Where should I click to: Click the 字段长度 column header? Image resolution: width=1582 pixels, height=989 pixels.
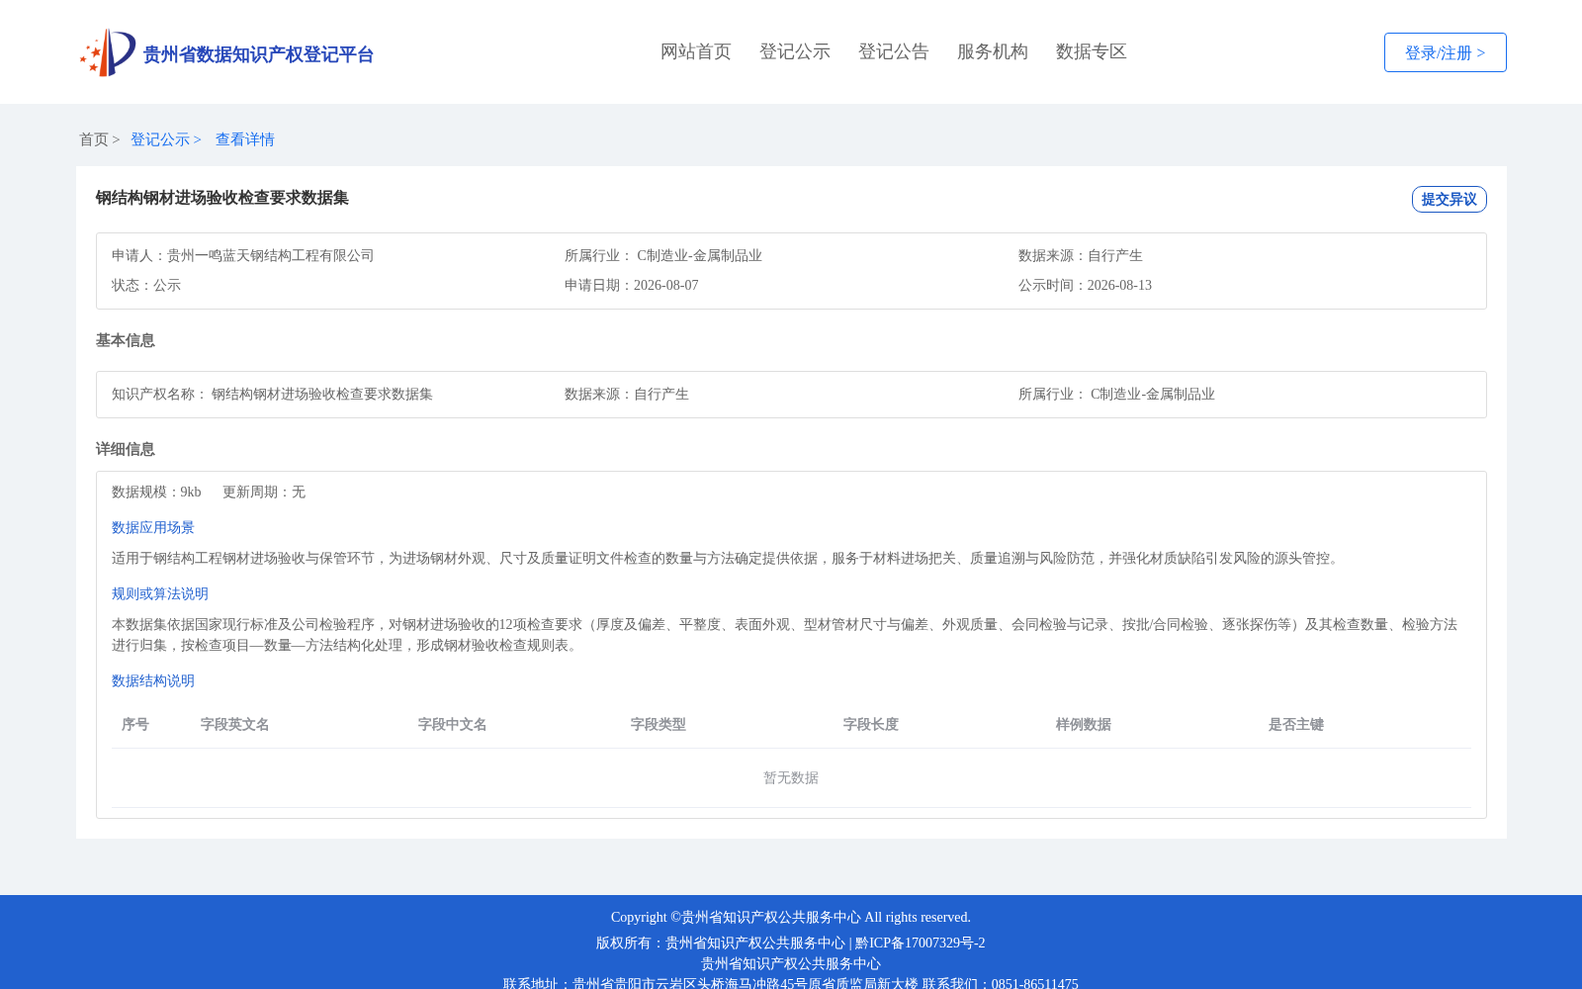[871, 724]
